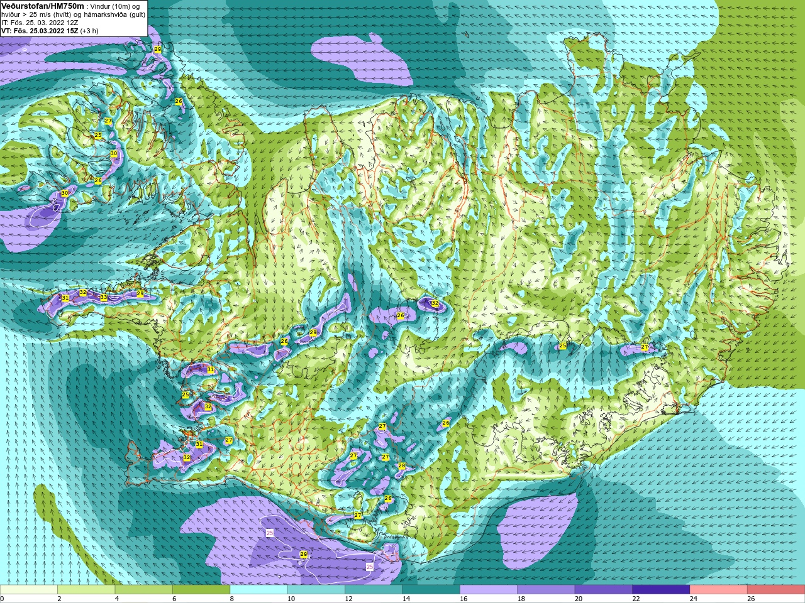Click the 10–12 m/s light teal legend swatch

(316, 590)
